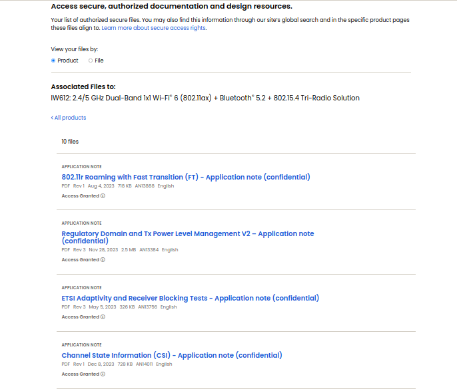Screen dimensions: 457x389
Task: Open 802.11r Roaming with Fast Transition note
Action: click(x=185, y=177)
